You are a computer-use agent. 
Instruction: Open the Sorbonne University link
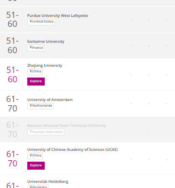46,41
